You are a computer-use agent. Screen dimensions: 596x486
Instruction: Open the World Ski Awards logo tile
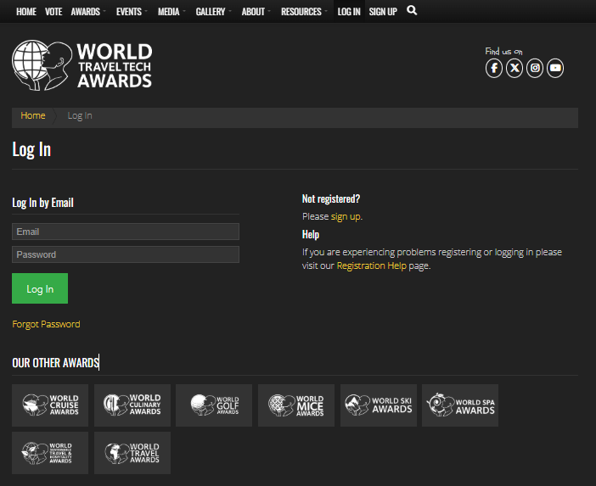pos(379,405)
